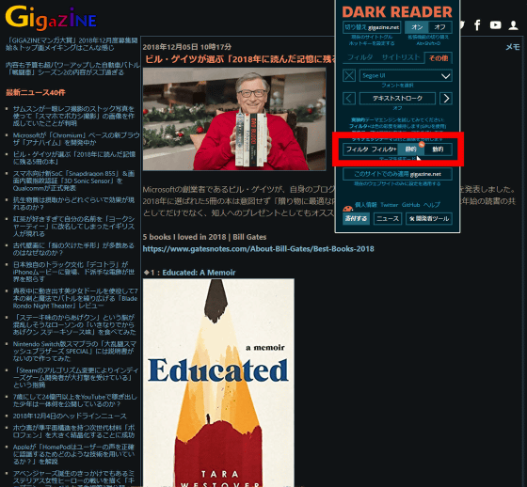Open 7歳にして24億円以上をYouTube link

[x=75, y=401]
